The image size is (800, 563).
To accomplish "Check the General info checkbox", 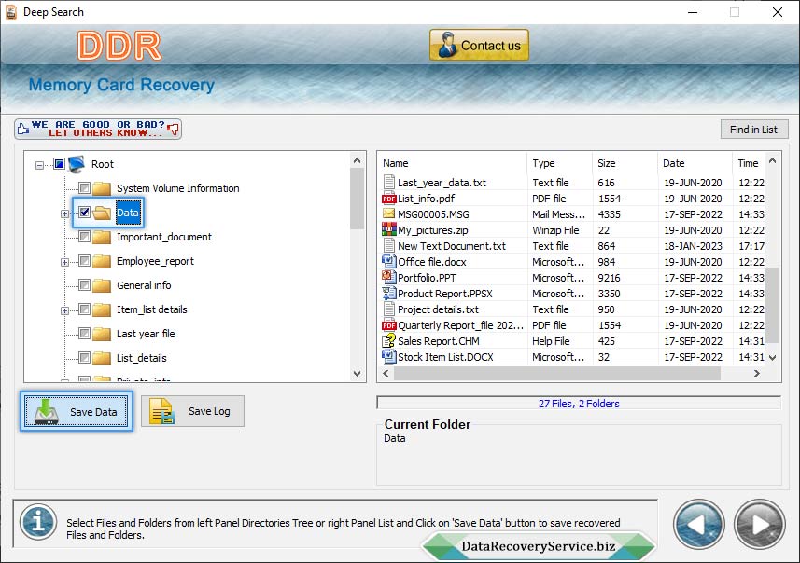I will pos(85,285).
